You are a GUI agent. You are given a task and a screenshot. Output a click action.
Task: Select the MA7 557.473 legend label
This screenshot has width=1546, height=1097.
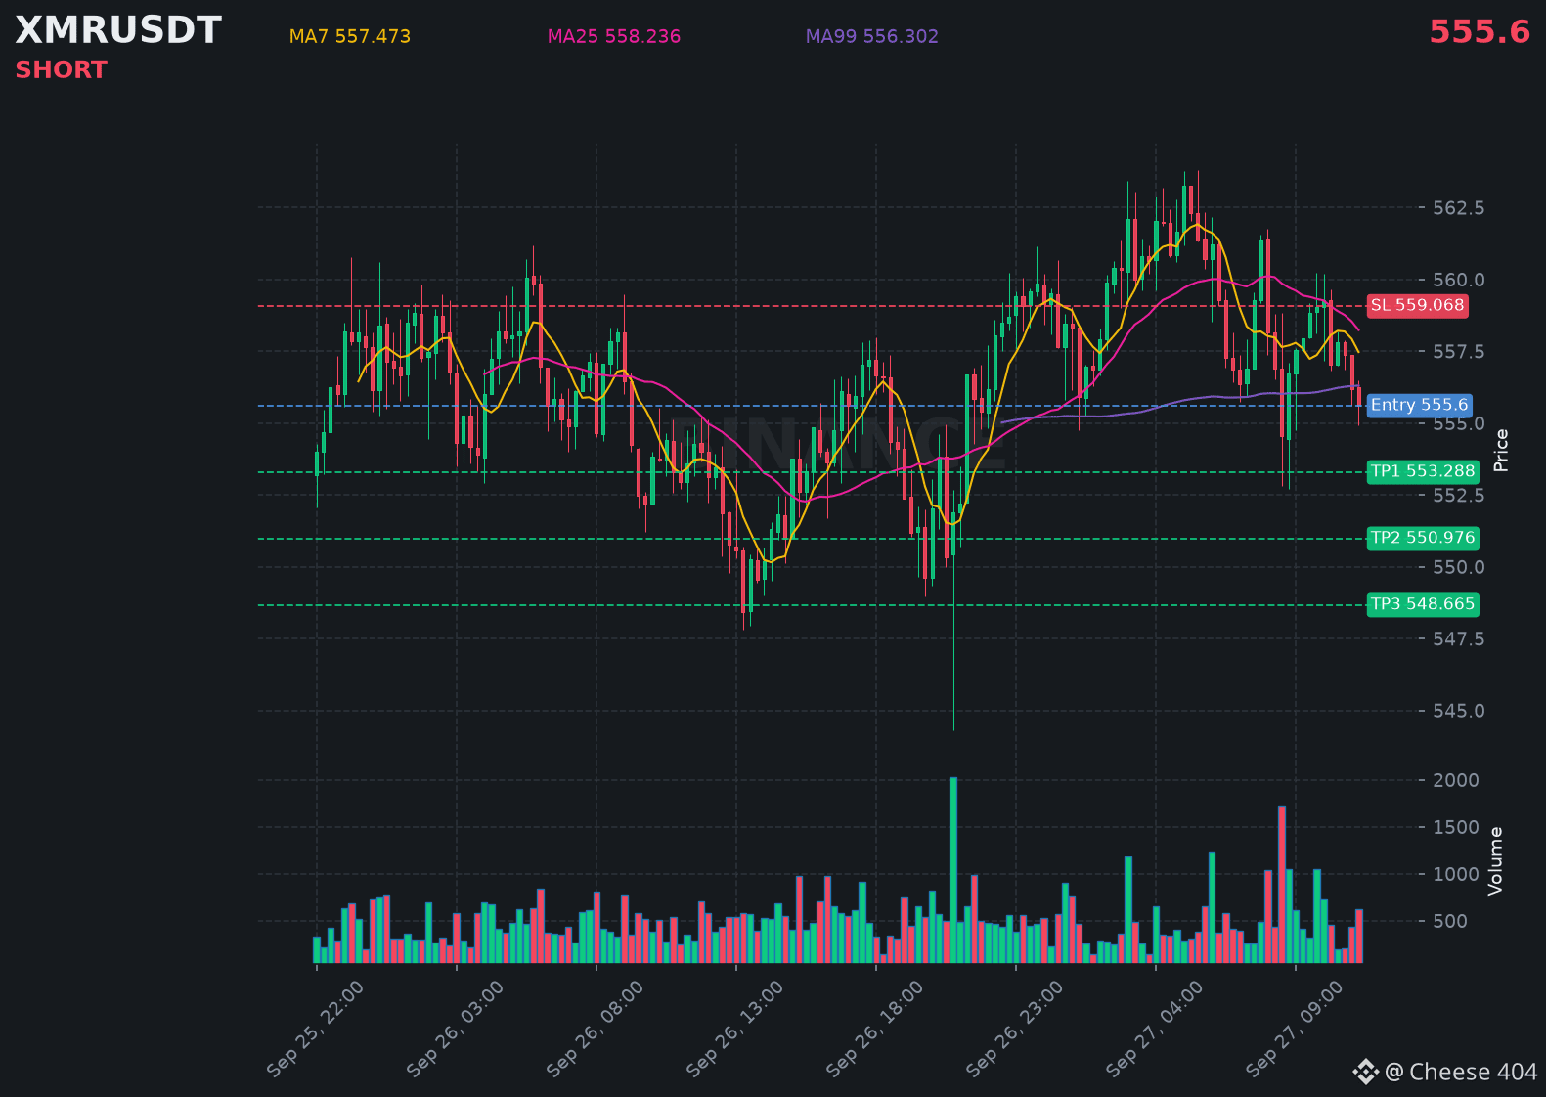[350, 37]
